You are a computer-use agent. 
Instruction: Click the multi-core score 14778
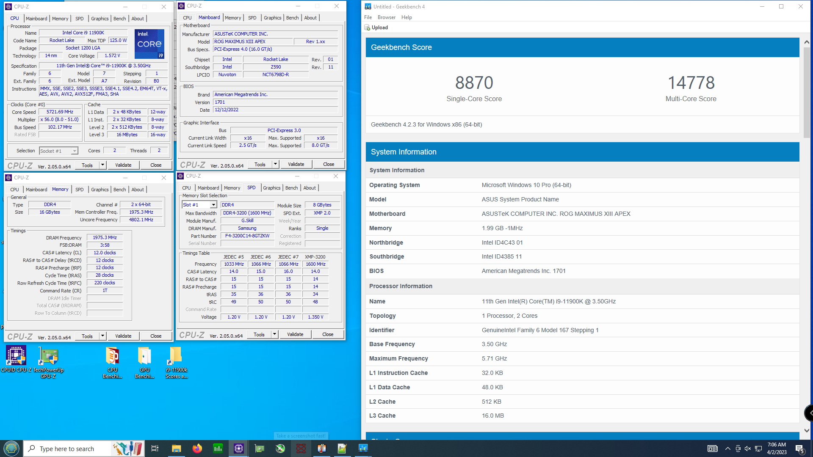(x=691, y=83)
